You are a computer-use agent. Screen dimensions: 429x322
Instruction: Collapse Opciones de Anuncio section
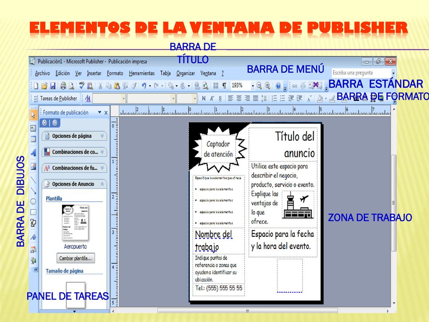click(x=74, y=184)
